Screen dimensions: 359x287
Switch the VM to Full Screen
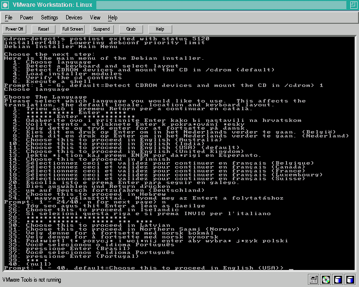click(x=72, y=29)
